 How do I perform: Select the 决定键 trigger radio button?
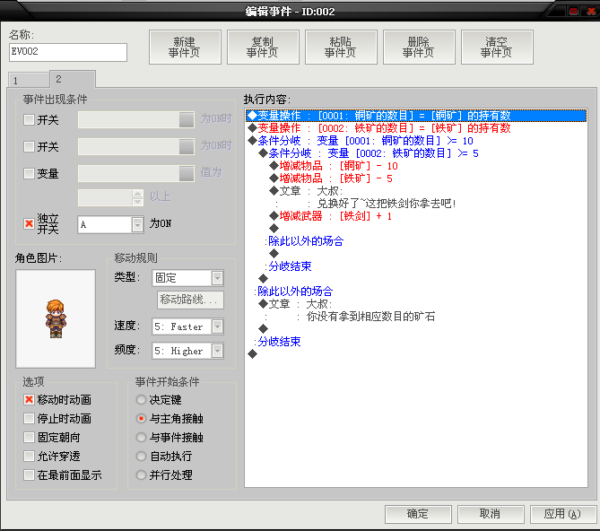tap(141, 400)
